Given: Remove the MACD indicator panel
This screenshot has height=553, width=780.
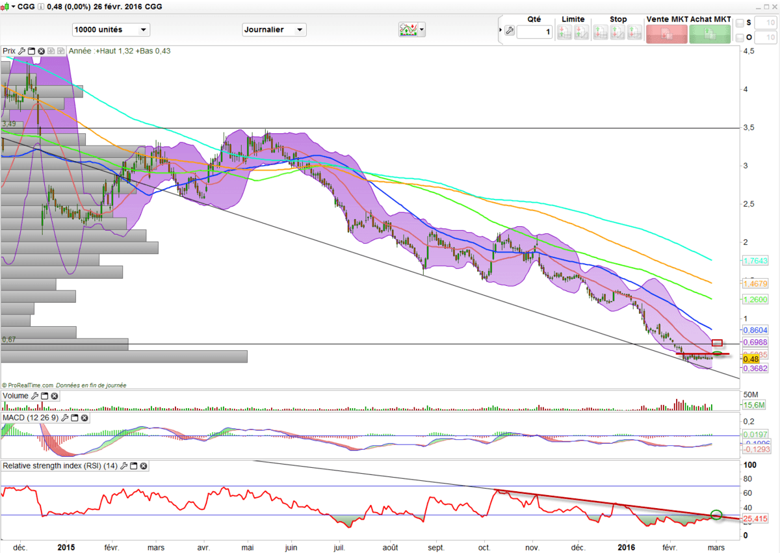Looking at the screenshot, I should click(x=83, y=417).
